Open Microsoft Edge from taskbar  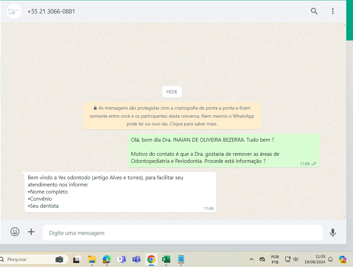click(107, 259)
